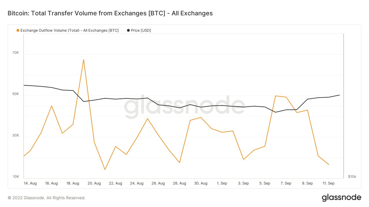
Task: Click the chart title text
Action: point(110,13)
